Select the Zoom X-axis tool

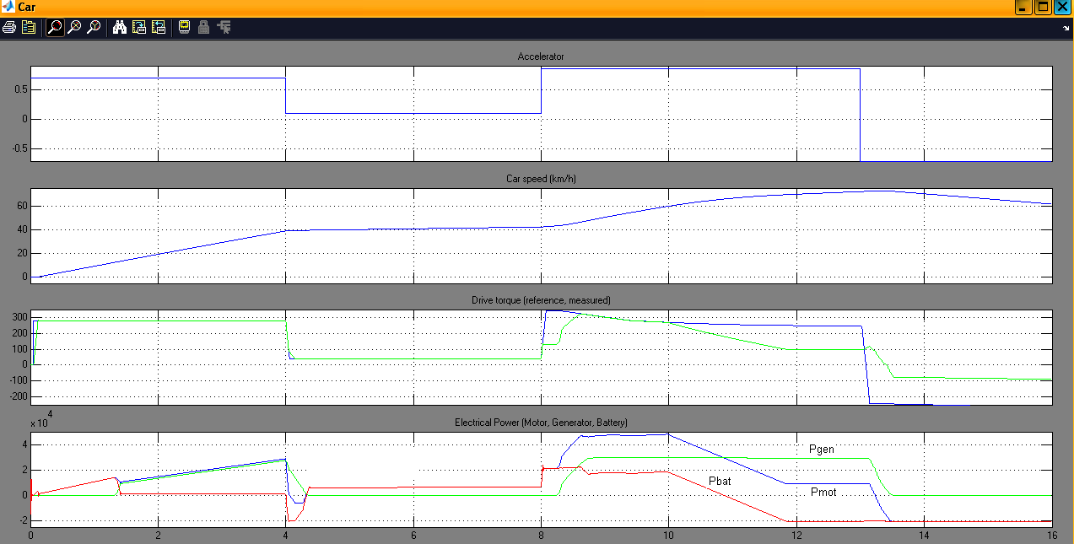[x=74, y=27]
